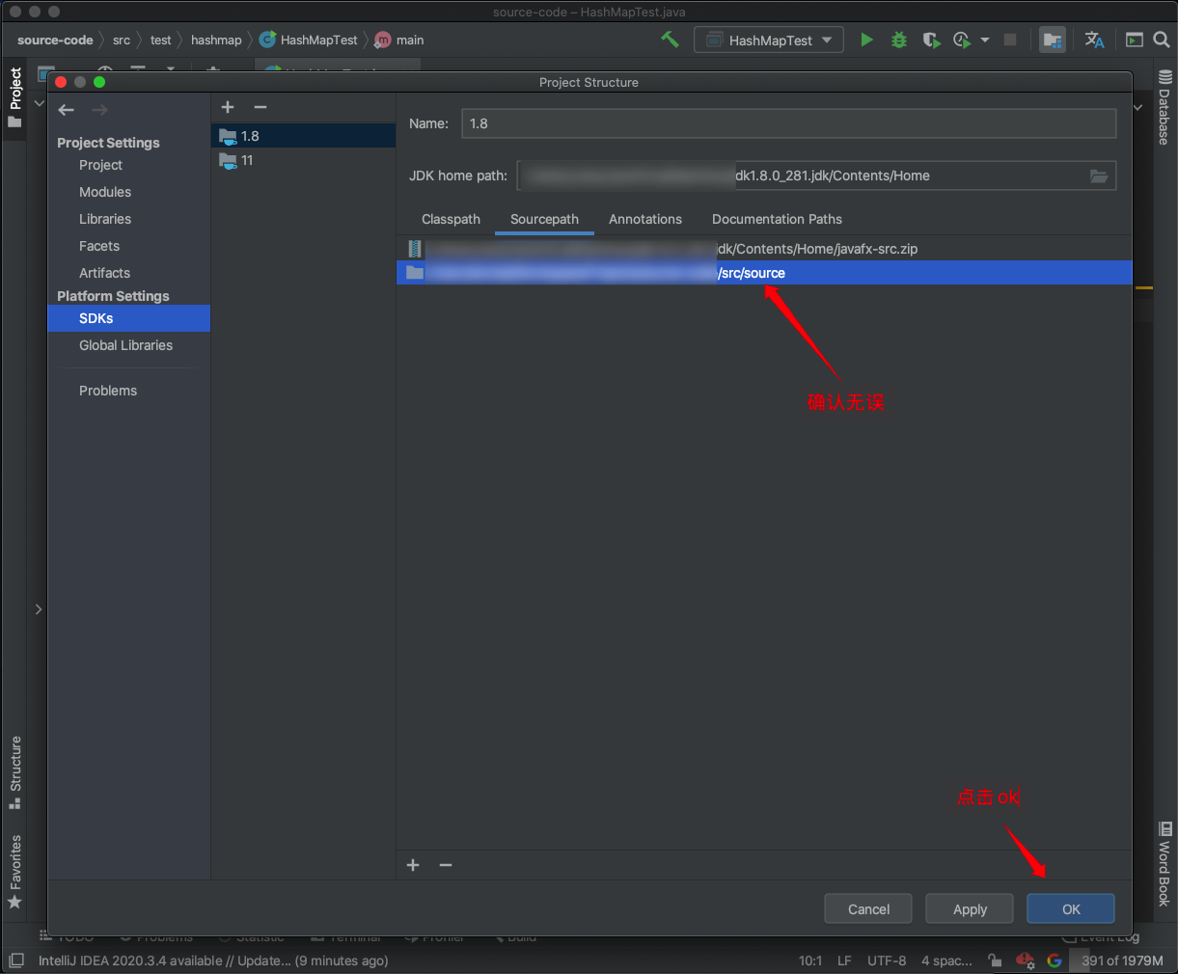Click the Google translate G status icon
This screenshot has width=1178, height=974.
click(x=1055, y=960)
